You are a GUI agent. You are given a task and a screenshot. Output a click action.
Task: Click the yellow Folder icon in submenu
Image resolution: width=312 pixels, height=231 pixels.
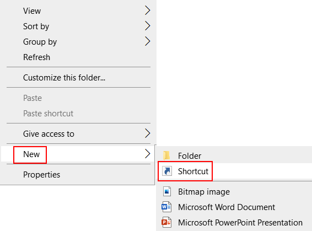coord(166,155)
